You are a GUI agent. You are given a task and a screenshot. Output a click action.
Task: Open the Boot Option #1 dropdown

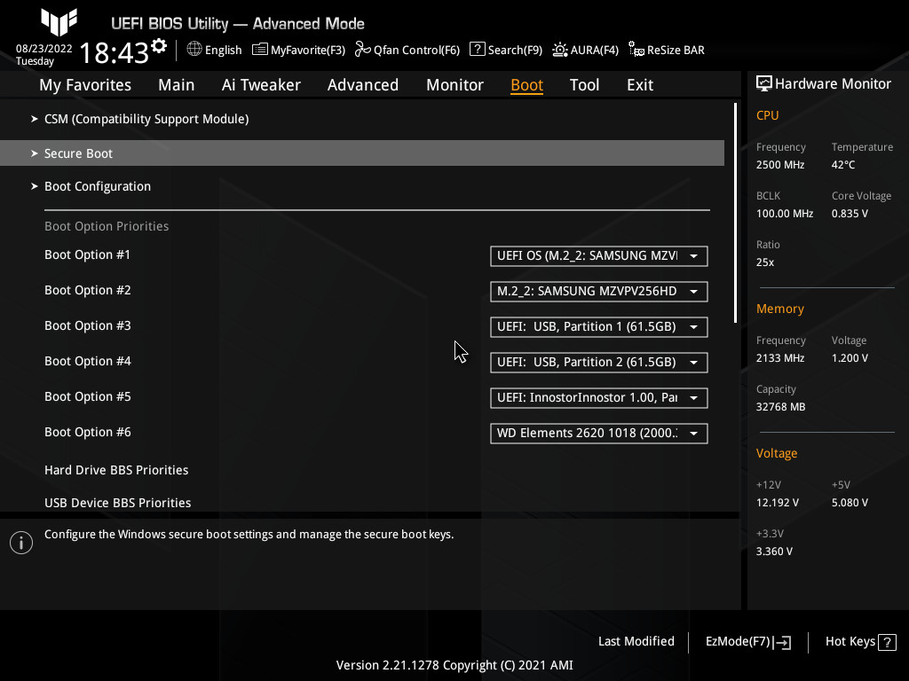coord(599,255)
